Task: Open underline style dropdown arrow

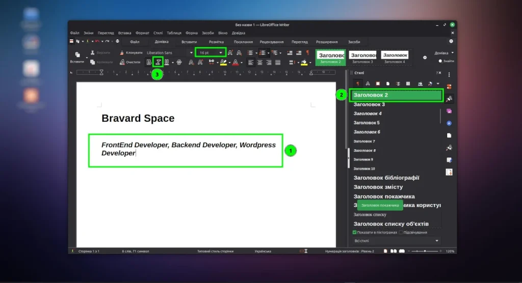Action: (172, 63)
